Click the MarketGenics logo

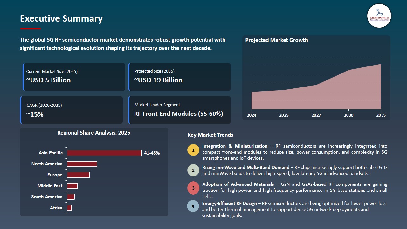coord(379,16)
